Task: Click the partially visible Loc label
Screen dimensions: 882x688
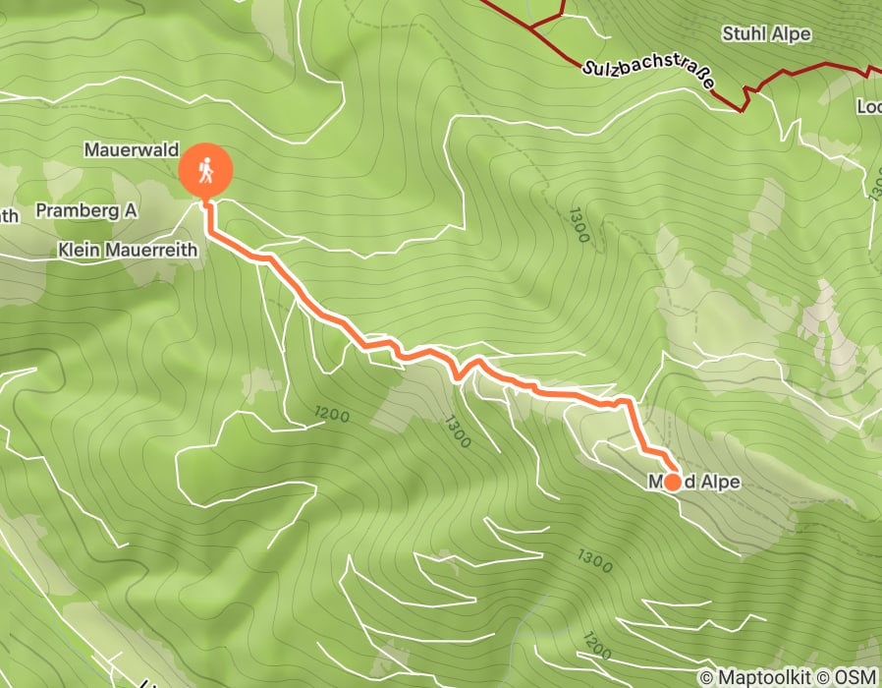Action: point(869,106)
